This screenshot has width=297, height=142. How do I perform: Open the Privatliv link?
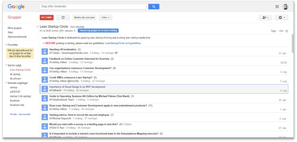click(x=14, y=114)
